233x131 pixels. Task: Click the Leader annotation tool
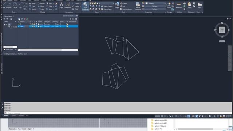pos(76,6)
